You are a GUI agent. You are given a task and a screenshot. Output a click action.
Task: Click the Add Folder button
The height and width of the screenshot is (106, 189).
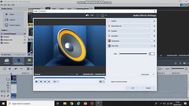[x=6, y=54]
